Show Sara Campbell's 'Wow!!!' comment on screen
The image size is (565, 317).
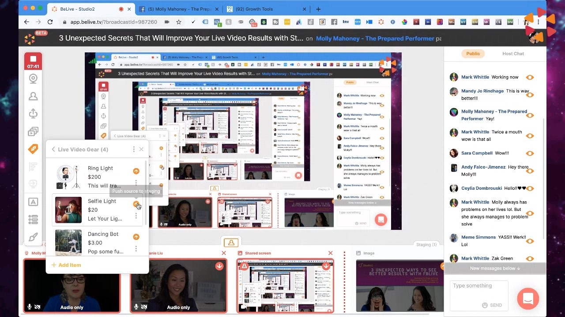[x=530, y=153]
